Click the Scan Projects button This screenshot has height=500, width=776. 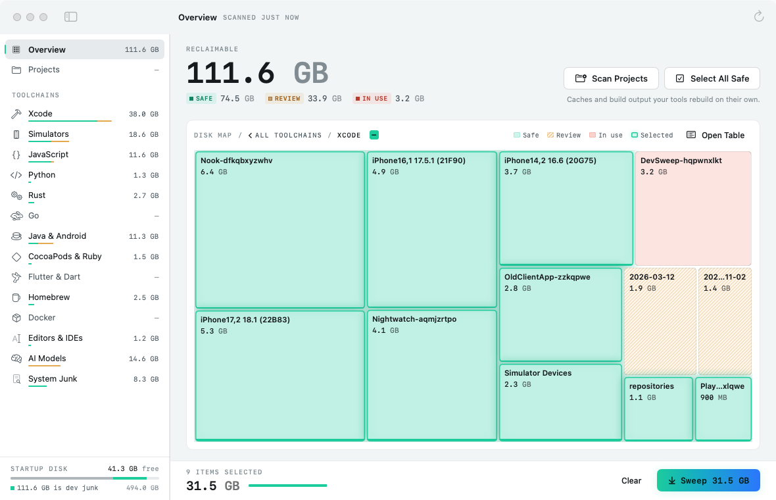(611, 78)
